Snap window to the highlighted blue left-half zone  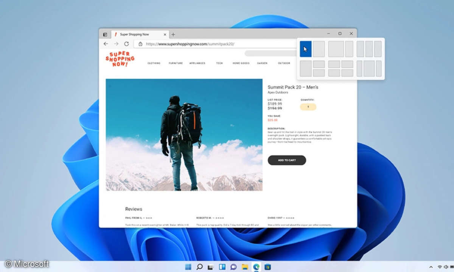pyautogui.click(x=306, y=49)
